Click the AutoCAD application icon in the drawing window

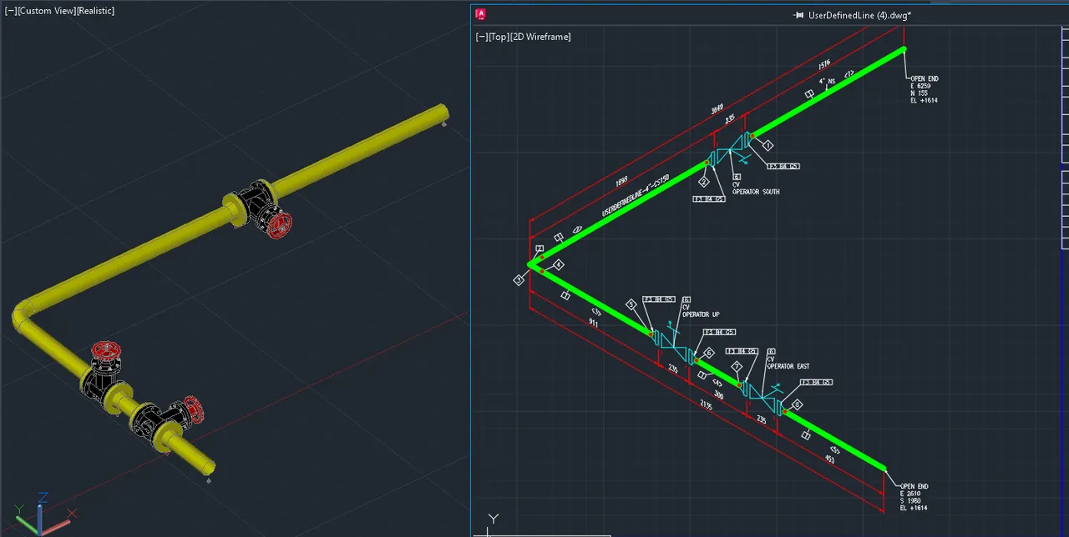tap(481, 14)
